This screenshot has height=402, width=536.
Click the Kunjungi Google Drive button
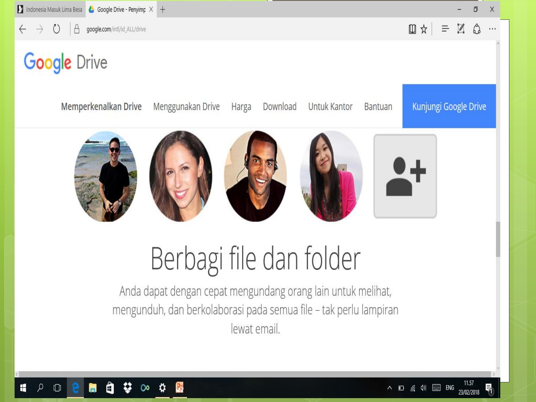tap(449, 106)
